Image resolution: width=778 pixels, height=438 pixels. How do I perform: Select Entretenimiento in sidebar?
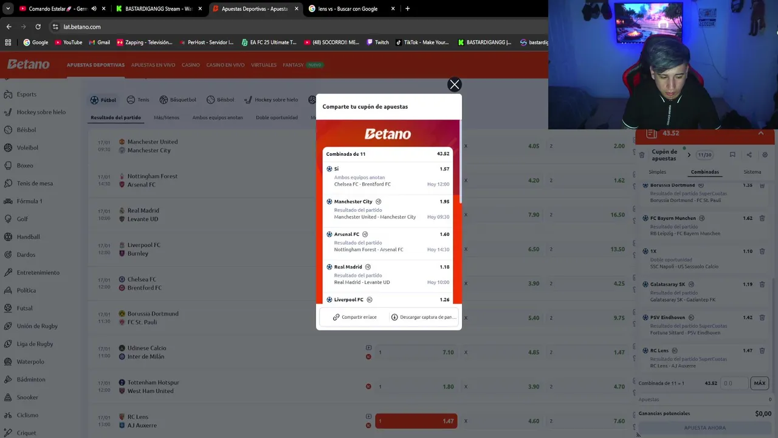[x=38, y=273]
